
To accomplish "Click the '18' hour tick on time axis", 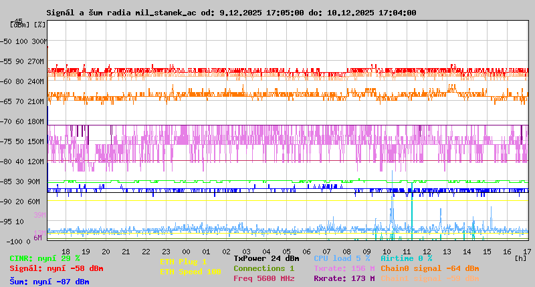I will point(66,252).
